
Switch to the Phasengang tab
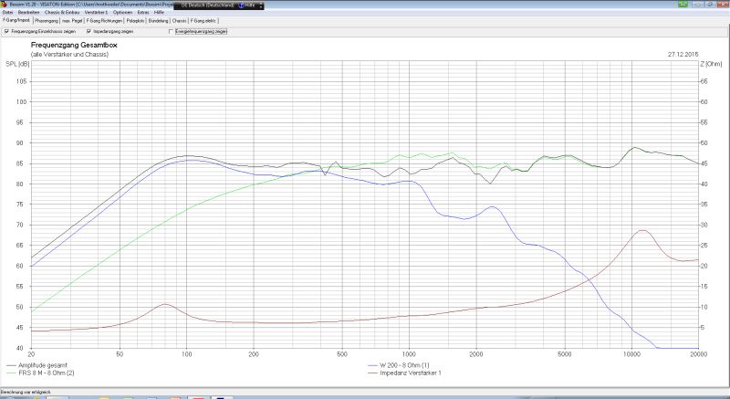(47, 19)
